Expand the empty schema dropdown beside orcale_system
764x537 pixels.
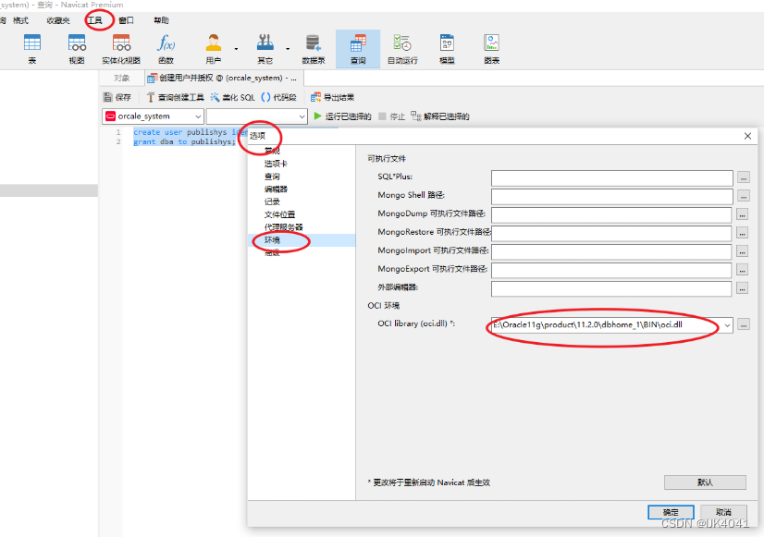[302, 116]
